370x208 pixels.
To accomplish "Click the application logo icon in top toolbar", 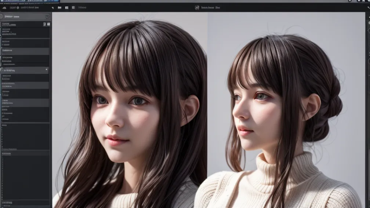I will 4,8.
